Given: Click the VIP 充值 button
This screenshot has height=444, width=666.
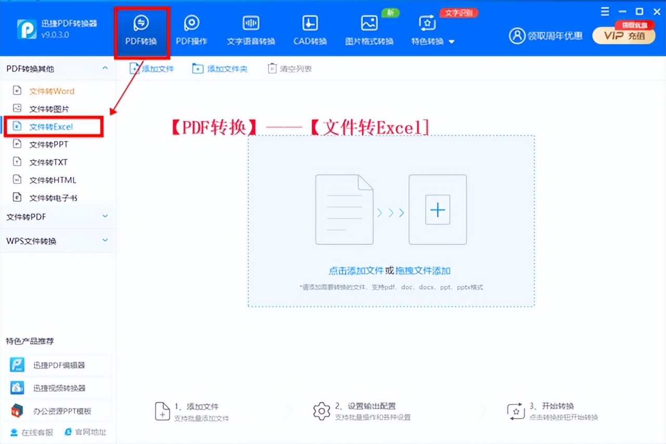Looking at the screenshot, I should 624,35.
